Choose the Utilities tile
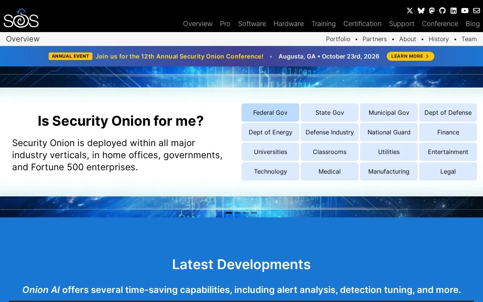The image size is (483, 302). click(x=389, y=152)
